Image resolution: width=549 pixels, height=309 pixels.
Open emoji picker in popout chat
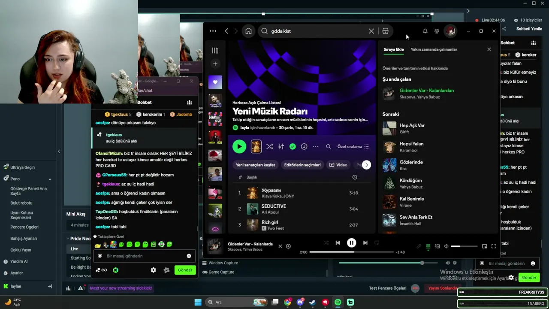coord(189,256)
